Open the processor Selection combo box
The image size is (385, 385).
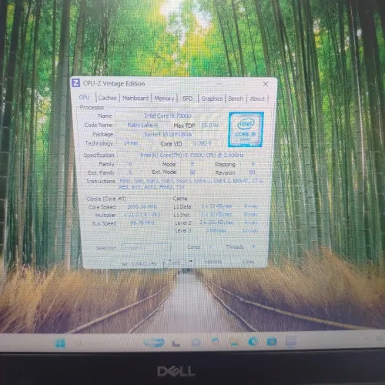pyautogui.click(x=146, y=248)
